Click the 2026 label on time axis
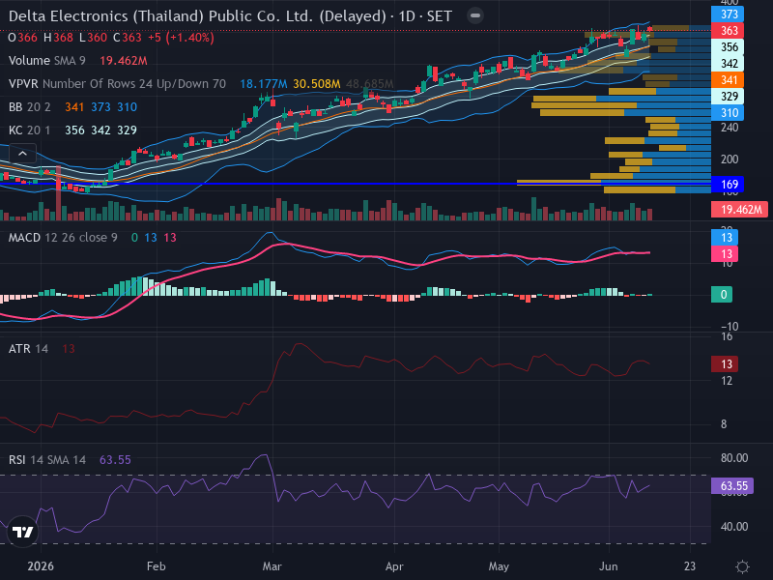The image size is (773, 580). pos(41,566)
